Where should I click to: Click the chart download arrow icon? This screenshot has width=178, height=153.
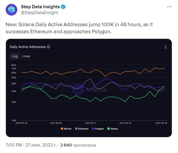click(x=165, y=47)
